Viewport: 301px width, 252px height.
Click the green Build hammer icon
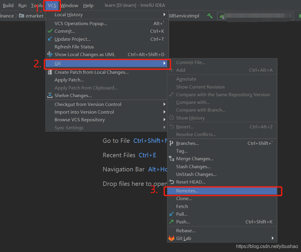pyautogui.click(x=210, y=16)
